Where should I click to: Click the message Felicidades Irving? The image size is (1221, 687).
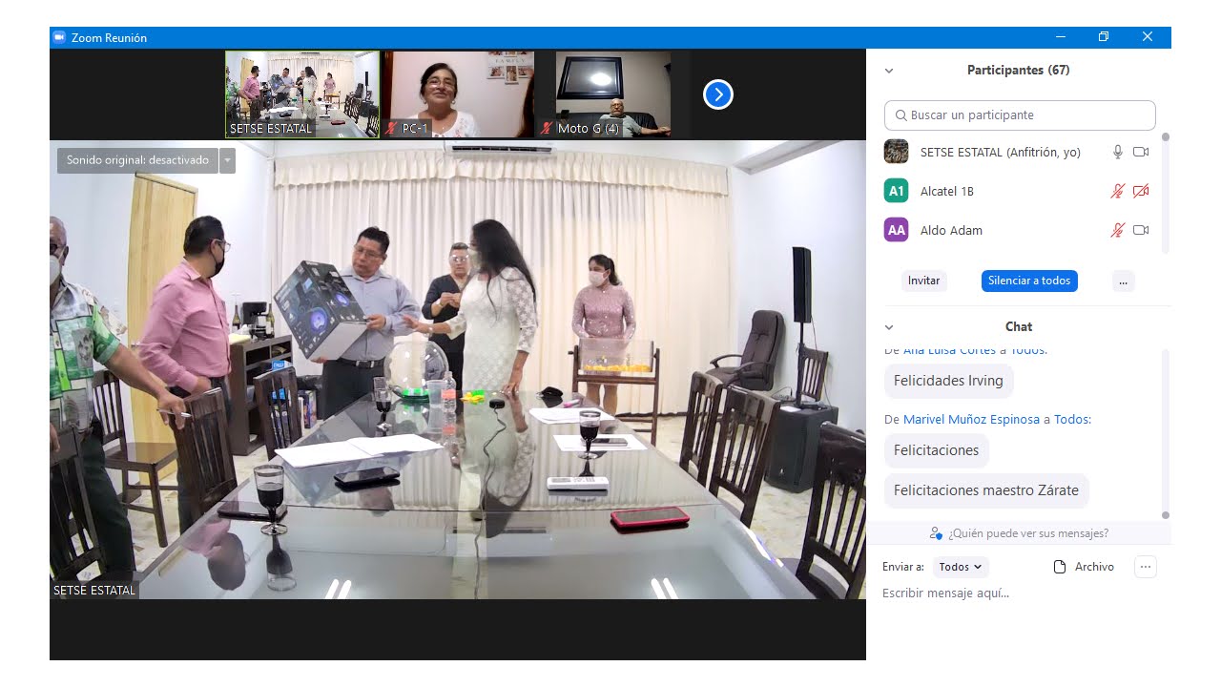pyautogui.click(x=948, y=381)
